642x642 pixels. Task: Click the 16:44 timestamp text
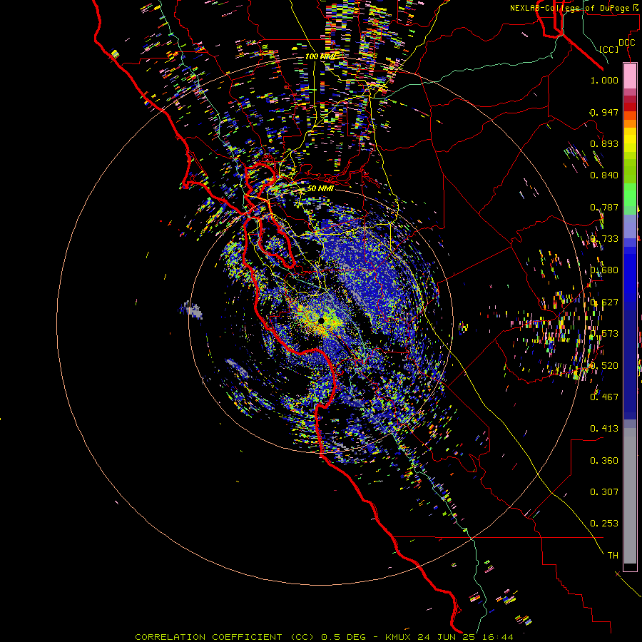496,637
